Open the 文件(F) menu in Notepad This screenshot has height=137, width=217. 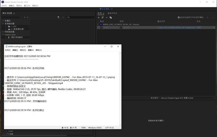click(7, 50)
